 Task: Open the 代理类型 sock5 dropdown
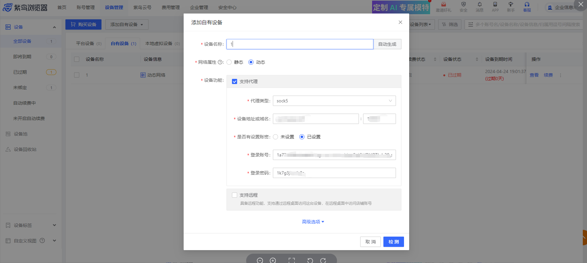pos(334,101)
